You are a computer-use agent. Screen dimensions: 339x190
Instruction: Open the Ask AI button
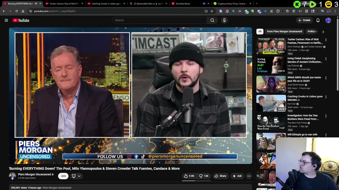pos(237,176)
